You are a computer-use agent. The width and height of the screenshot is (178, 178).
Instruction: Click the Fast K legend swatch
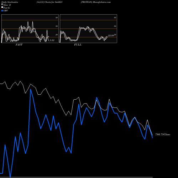coord(2,7)
